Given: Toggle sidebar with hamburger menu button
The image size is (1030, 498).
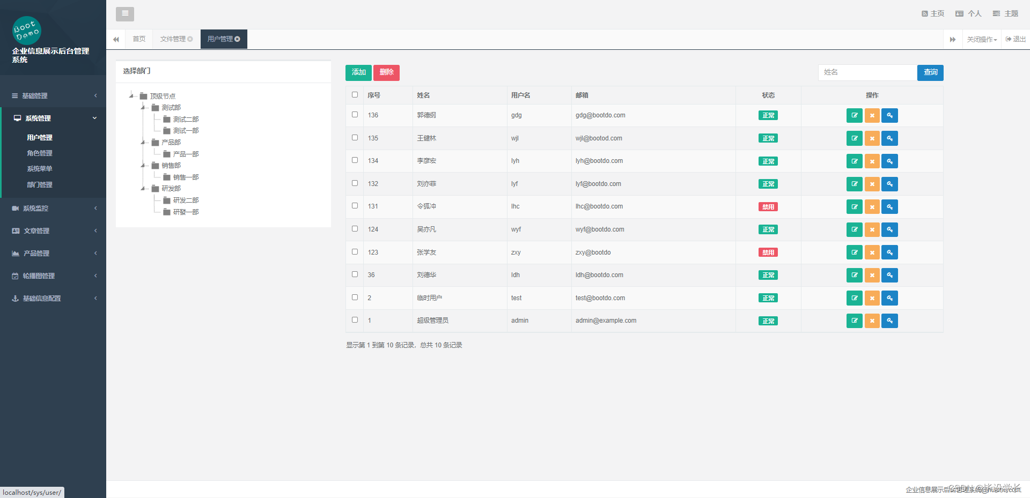Looking at the screenshot, I should (125, 14).
